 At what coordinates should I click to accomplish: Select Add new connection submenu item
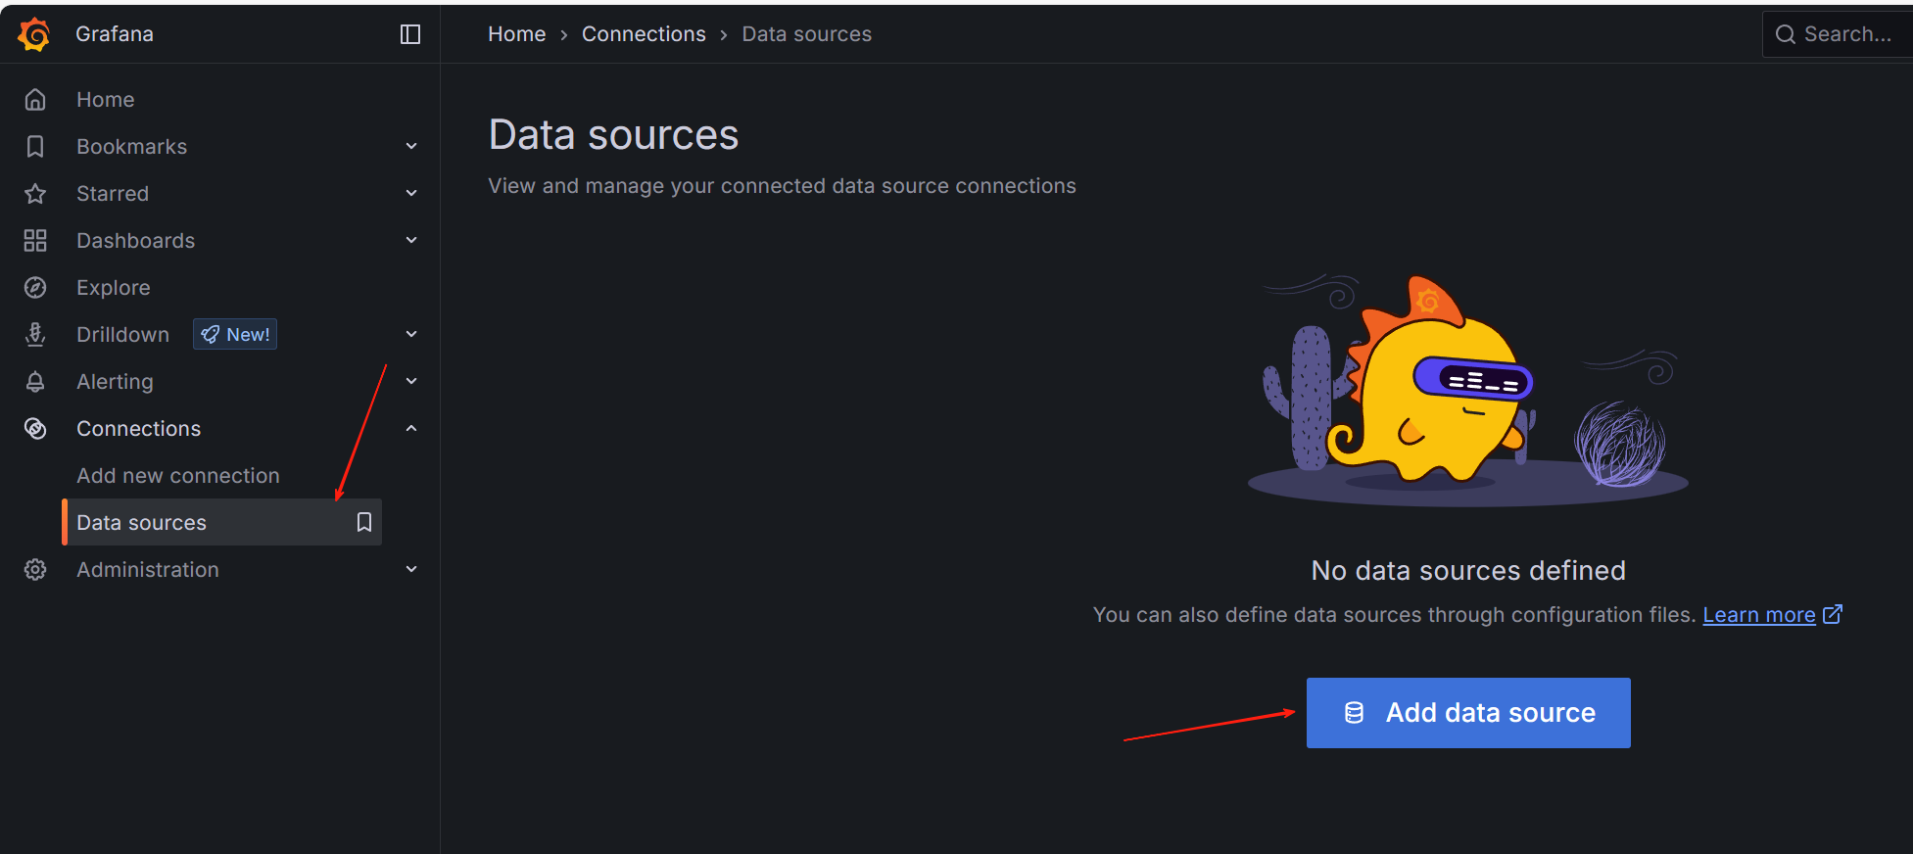(178, 476)
